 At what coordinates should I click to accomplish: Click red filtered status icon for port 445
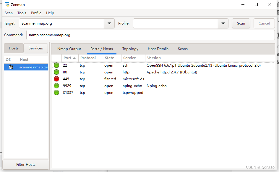coord(56,79)
